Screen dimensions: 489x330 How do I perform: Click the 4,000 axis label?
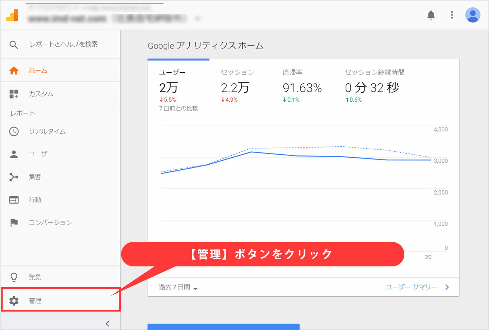click(x=441, y=129)
